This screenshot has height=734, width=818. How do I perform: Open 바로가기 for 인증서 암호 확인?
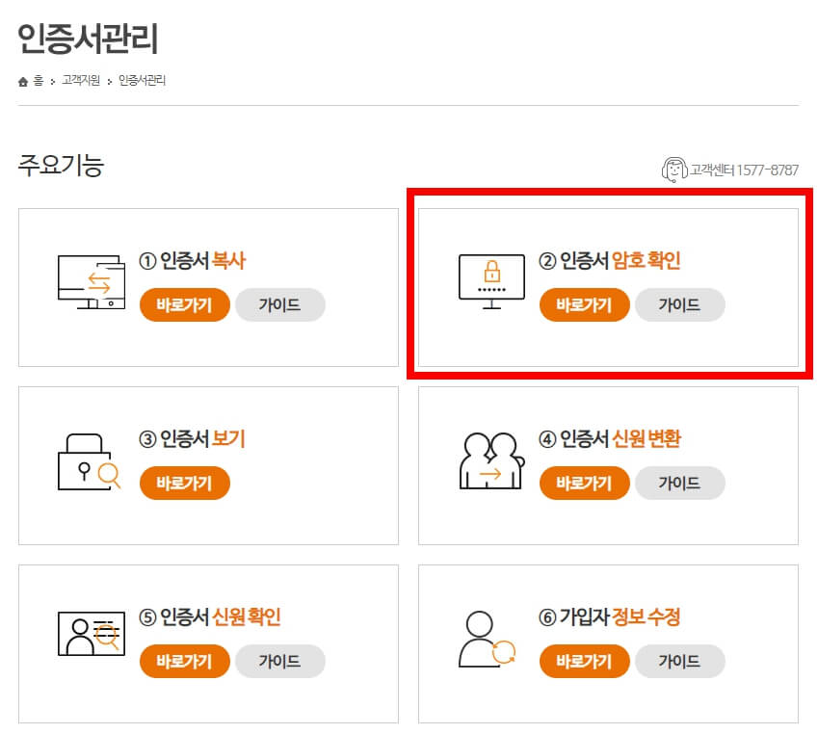pyautogui.click(x=584, y=304)
